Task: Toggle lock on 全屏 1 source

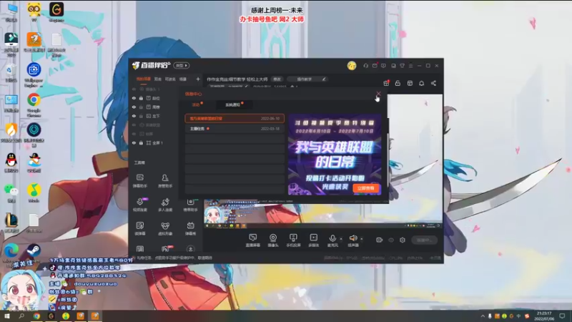Action: [141, 142]
